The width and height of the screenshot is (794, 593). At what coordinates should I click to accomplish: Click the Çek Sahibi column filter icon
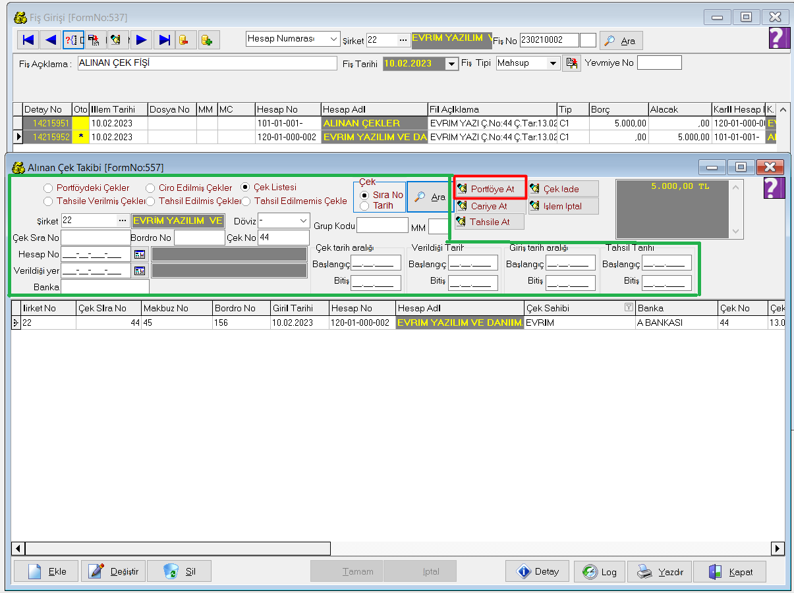coord(628,307)
